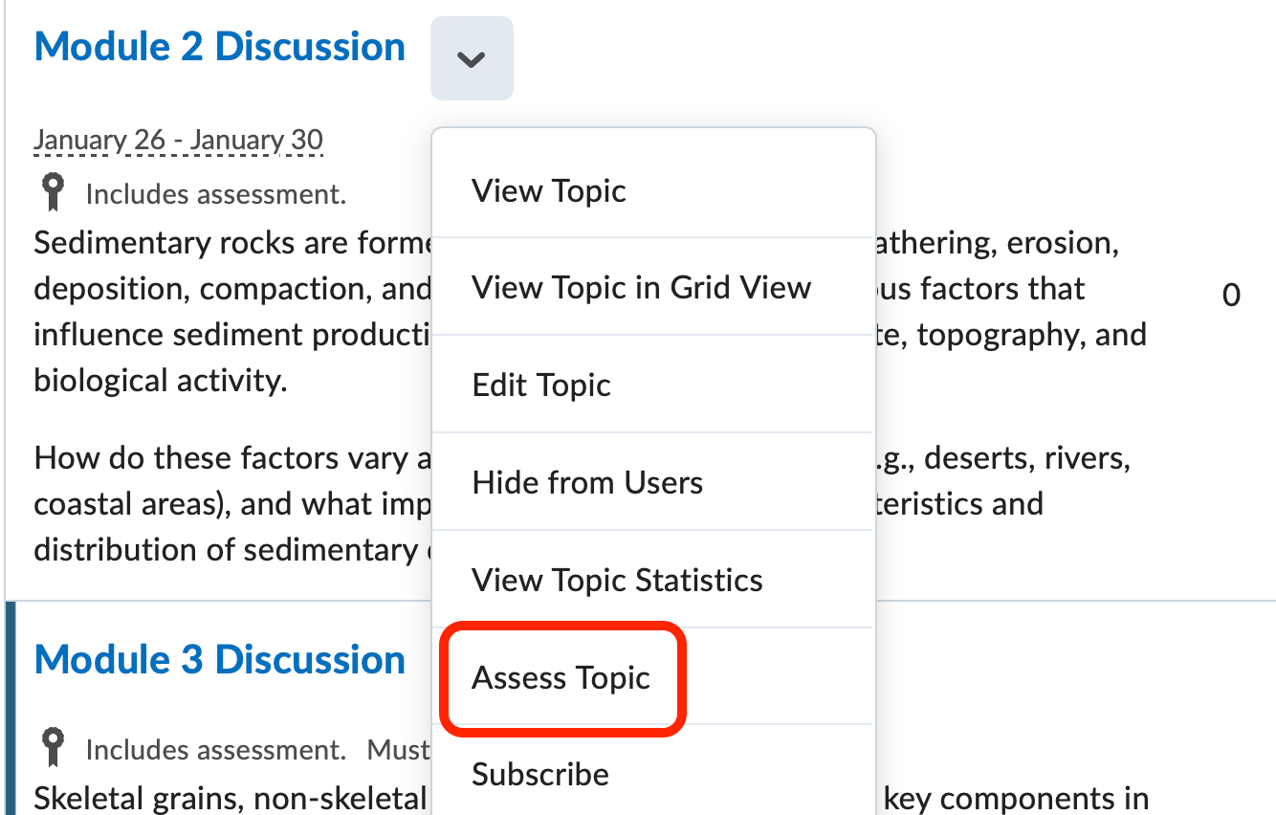Open the Module 2 Discussion topic link

(x=219, y=45)
